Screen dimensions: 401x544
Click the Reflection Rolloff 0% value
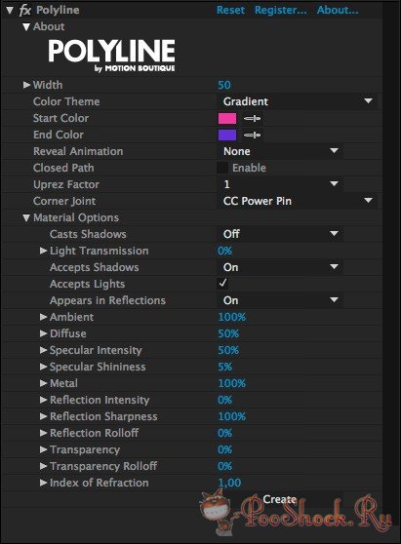click(225, 433)
